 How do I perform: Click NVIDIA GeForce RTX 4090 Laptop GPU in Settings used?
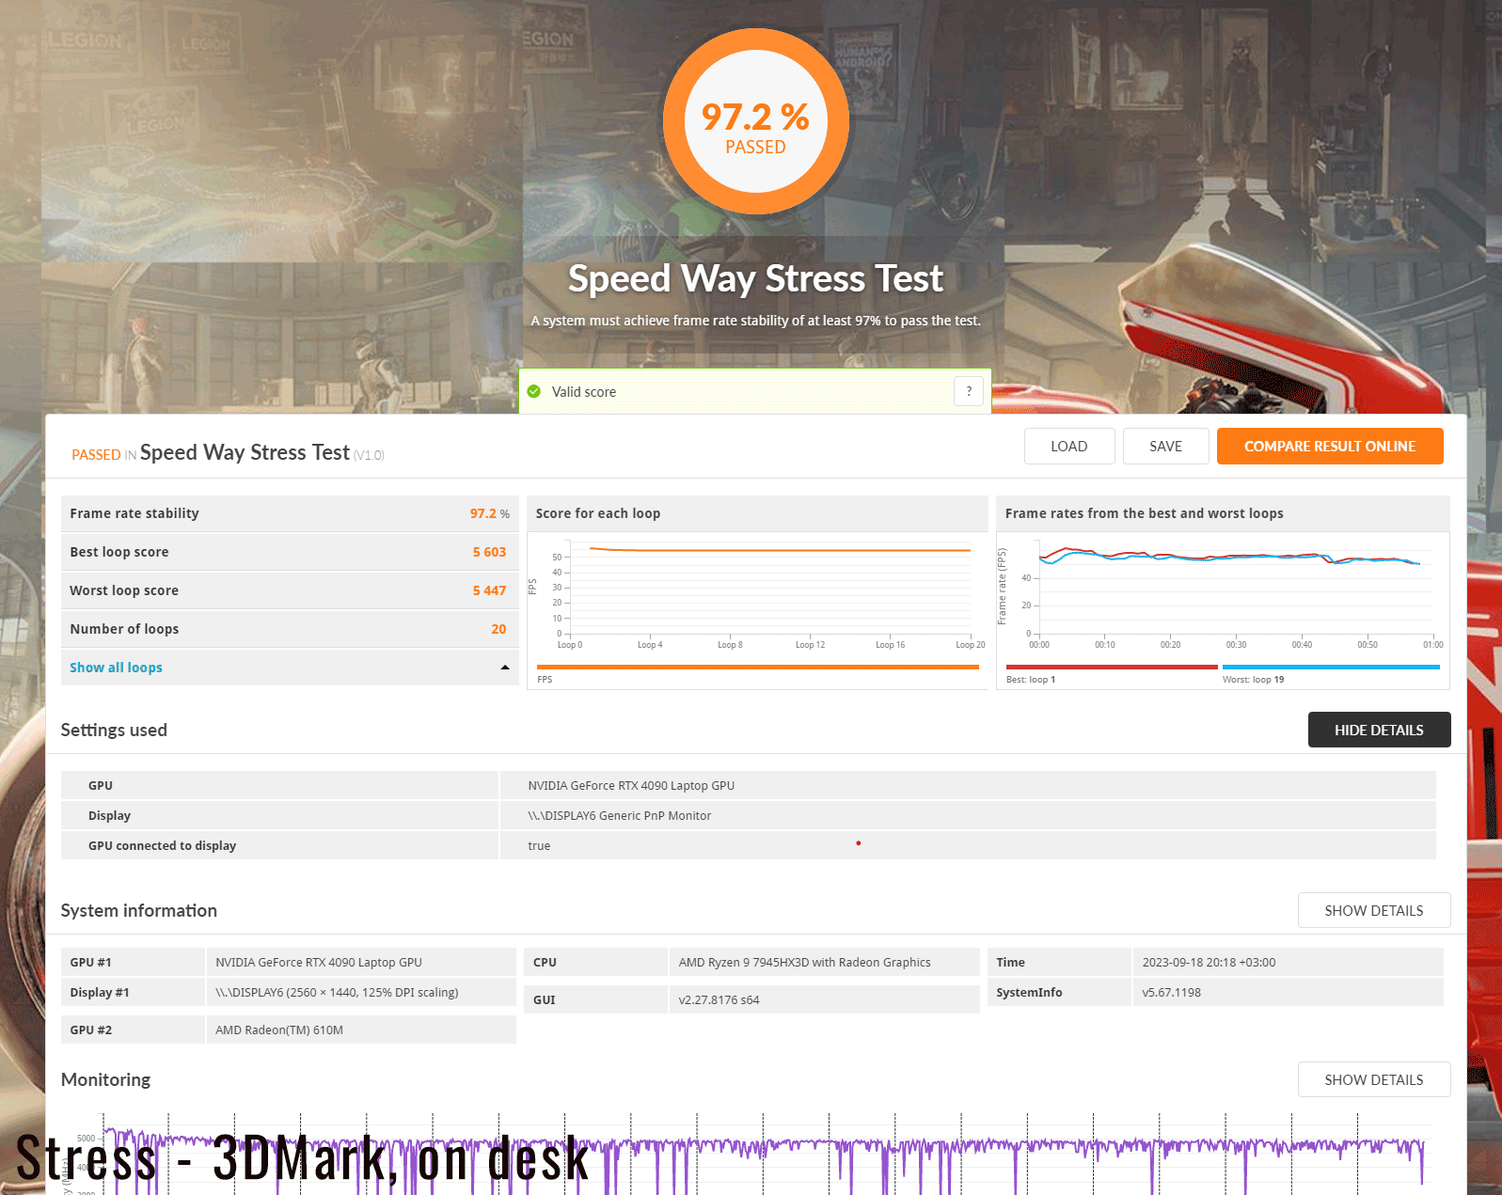coord(631,786)
